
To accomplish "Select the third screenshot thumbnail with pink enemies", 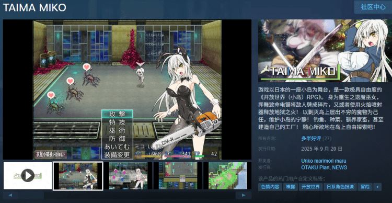I will 128,176.
